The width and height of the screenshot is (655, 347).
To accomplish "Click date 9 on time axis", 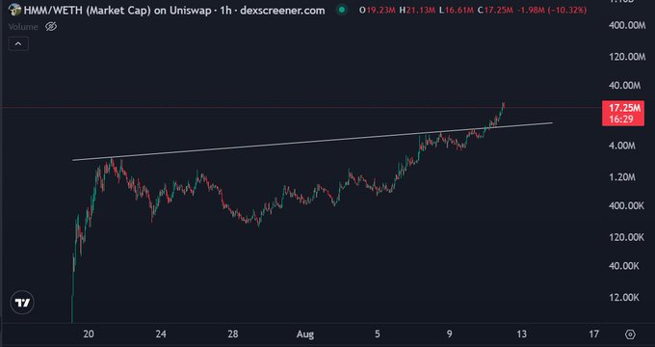I will 450,334.
